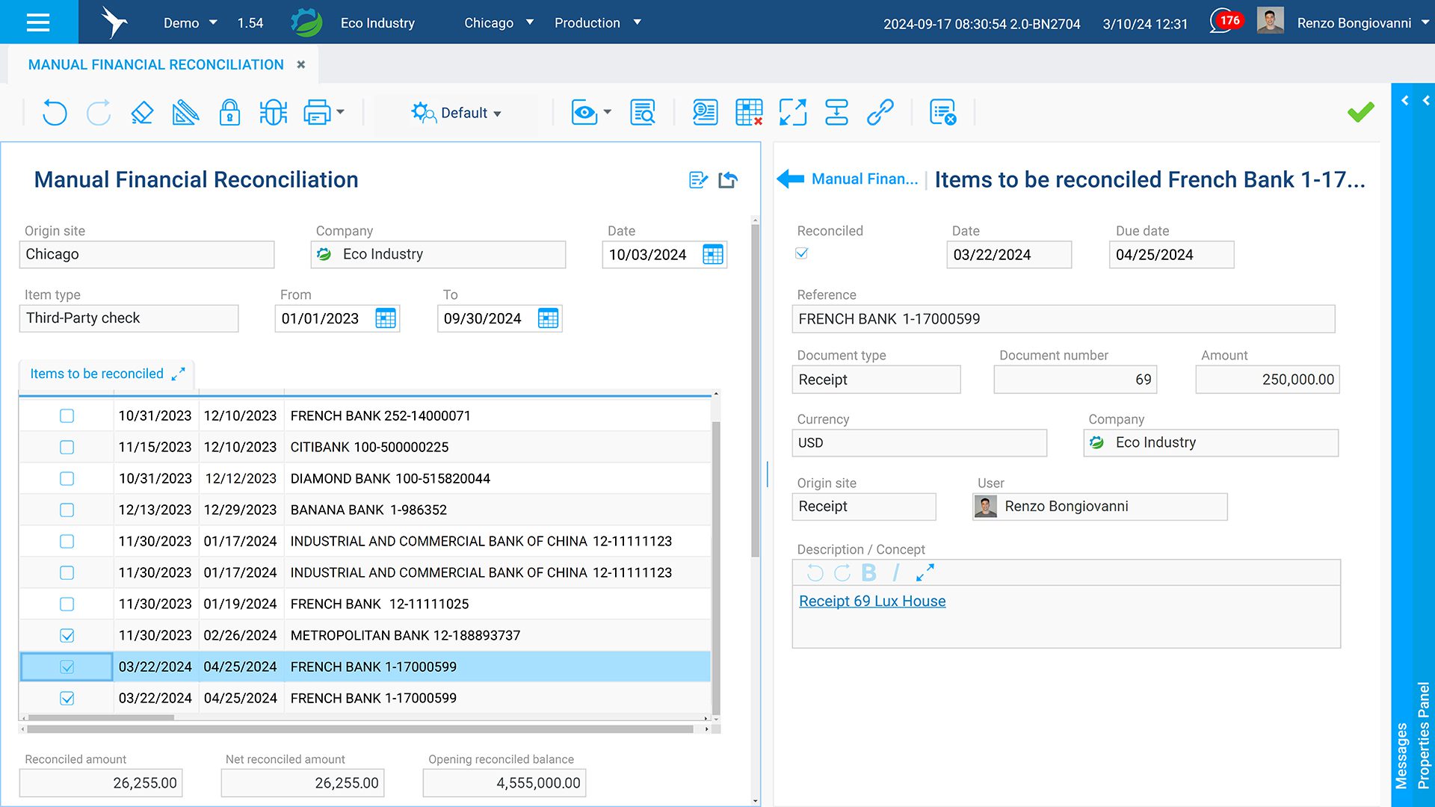Open the Chicago site dropdown in the header
1435x807 pixels.
(x=499, y=23)
